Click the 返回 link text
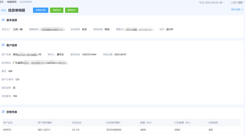The width and height of the screenshot is (245, 135). [4, 10]
